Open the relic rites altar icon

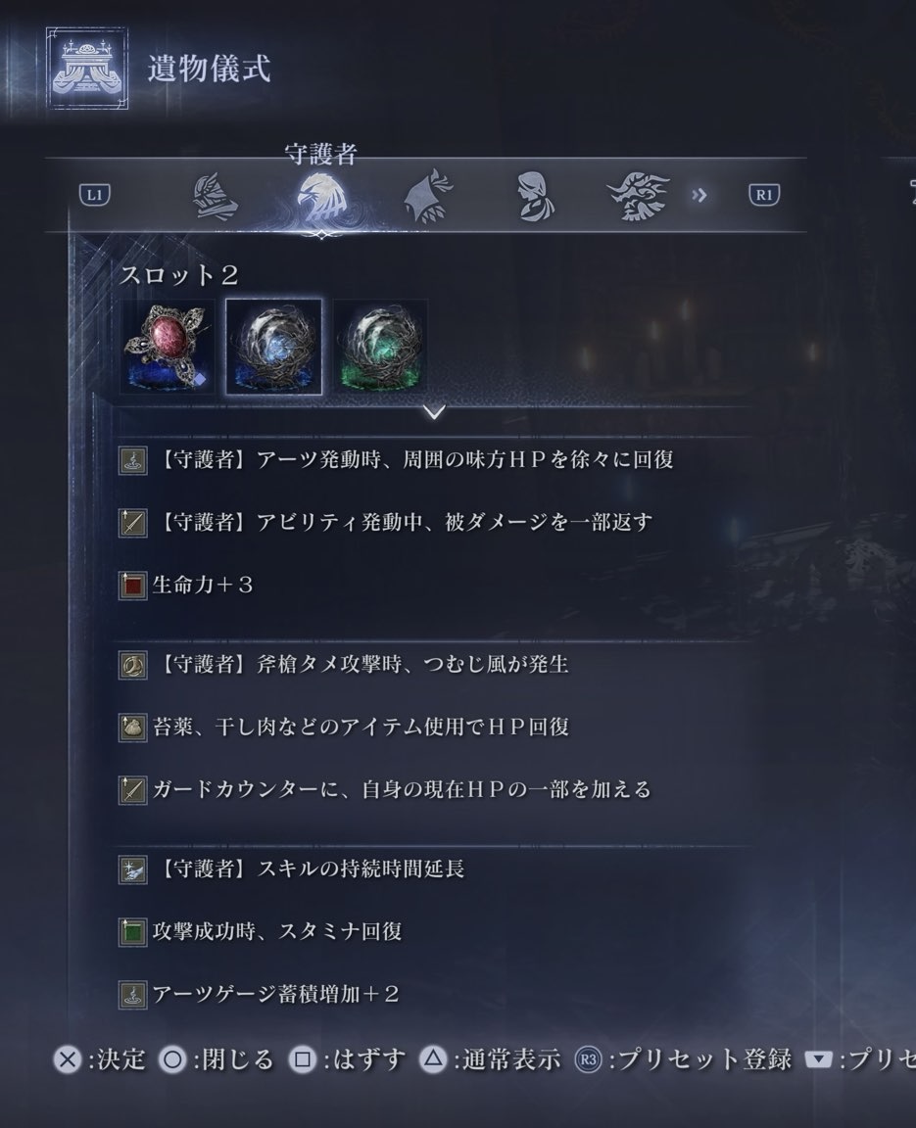[x=87, y=69]
